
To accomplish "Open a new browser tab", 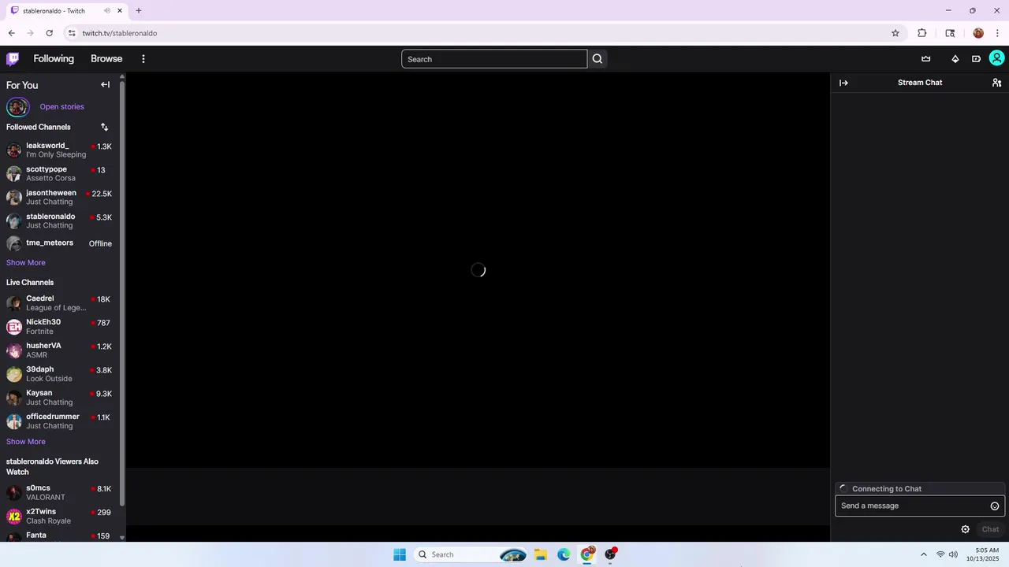I will (139, 11).
